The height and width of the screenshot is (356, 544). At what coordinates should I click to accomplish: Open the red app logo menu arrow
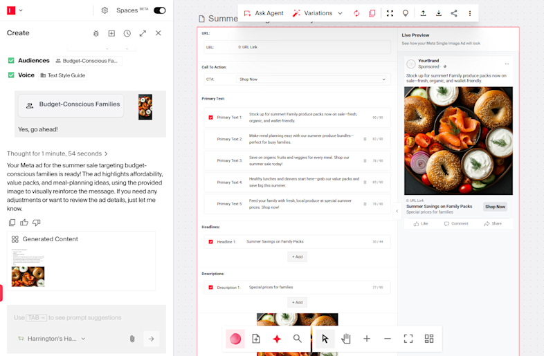coord(21,10)
